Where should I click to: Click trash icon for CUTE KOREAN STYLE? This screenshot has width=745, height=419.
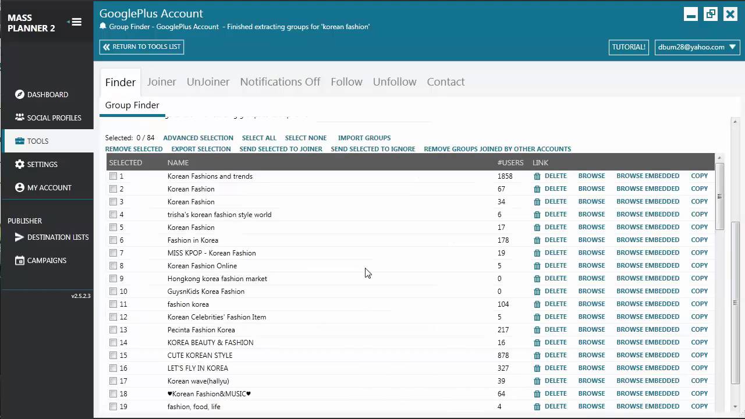[537, 356]
